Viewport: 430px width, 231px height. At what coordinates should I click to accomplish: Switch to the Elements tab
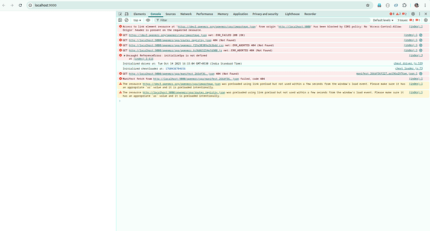[x=140, y=14]
